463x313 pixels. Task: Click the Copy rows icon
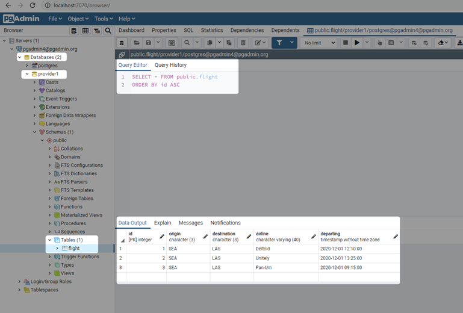click(x=210, y=43)
